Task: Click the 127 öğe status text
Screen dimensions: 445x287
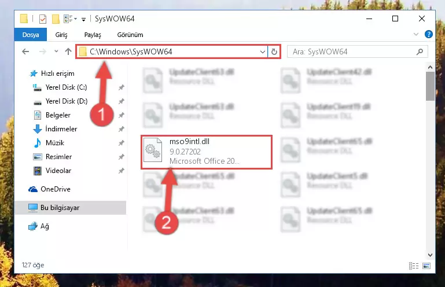Action: 33,265
